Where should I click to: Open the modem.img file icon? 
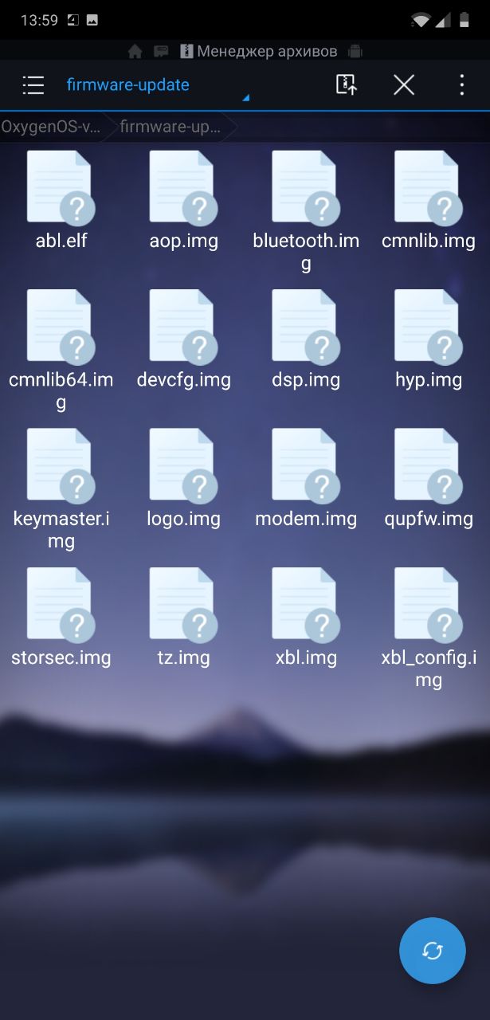pos(306,465)
